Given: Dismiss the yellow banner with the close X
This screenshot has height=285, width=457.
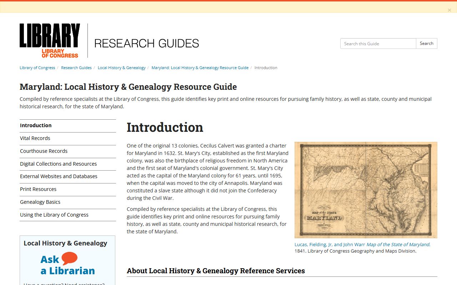Looking at the screenshot, I should click(x=450, y=10).
